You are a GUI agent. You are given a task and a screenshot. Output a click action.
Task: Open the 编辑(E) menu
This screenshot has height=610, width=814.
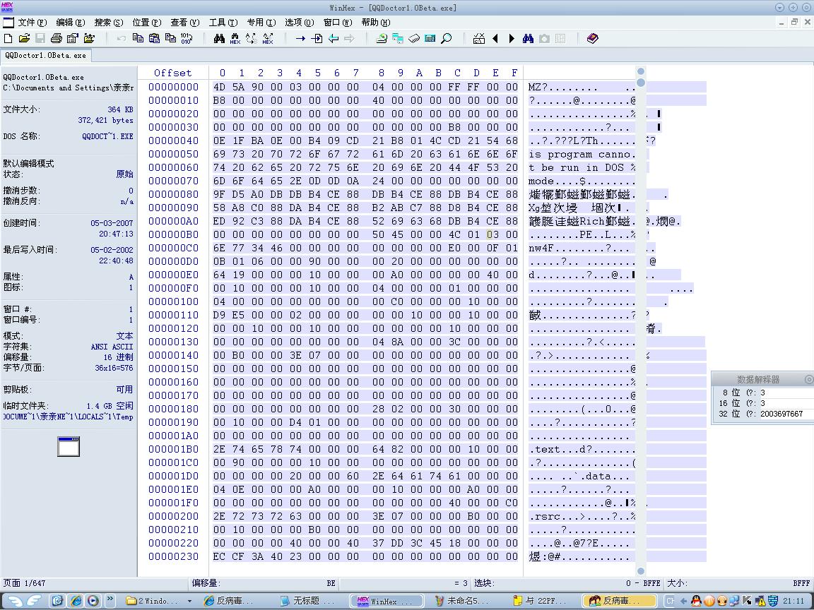(70, 23)
